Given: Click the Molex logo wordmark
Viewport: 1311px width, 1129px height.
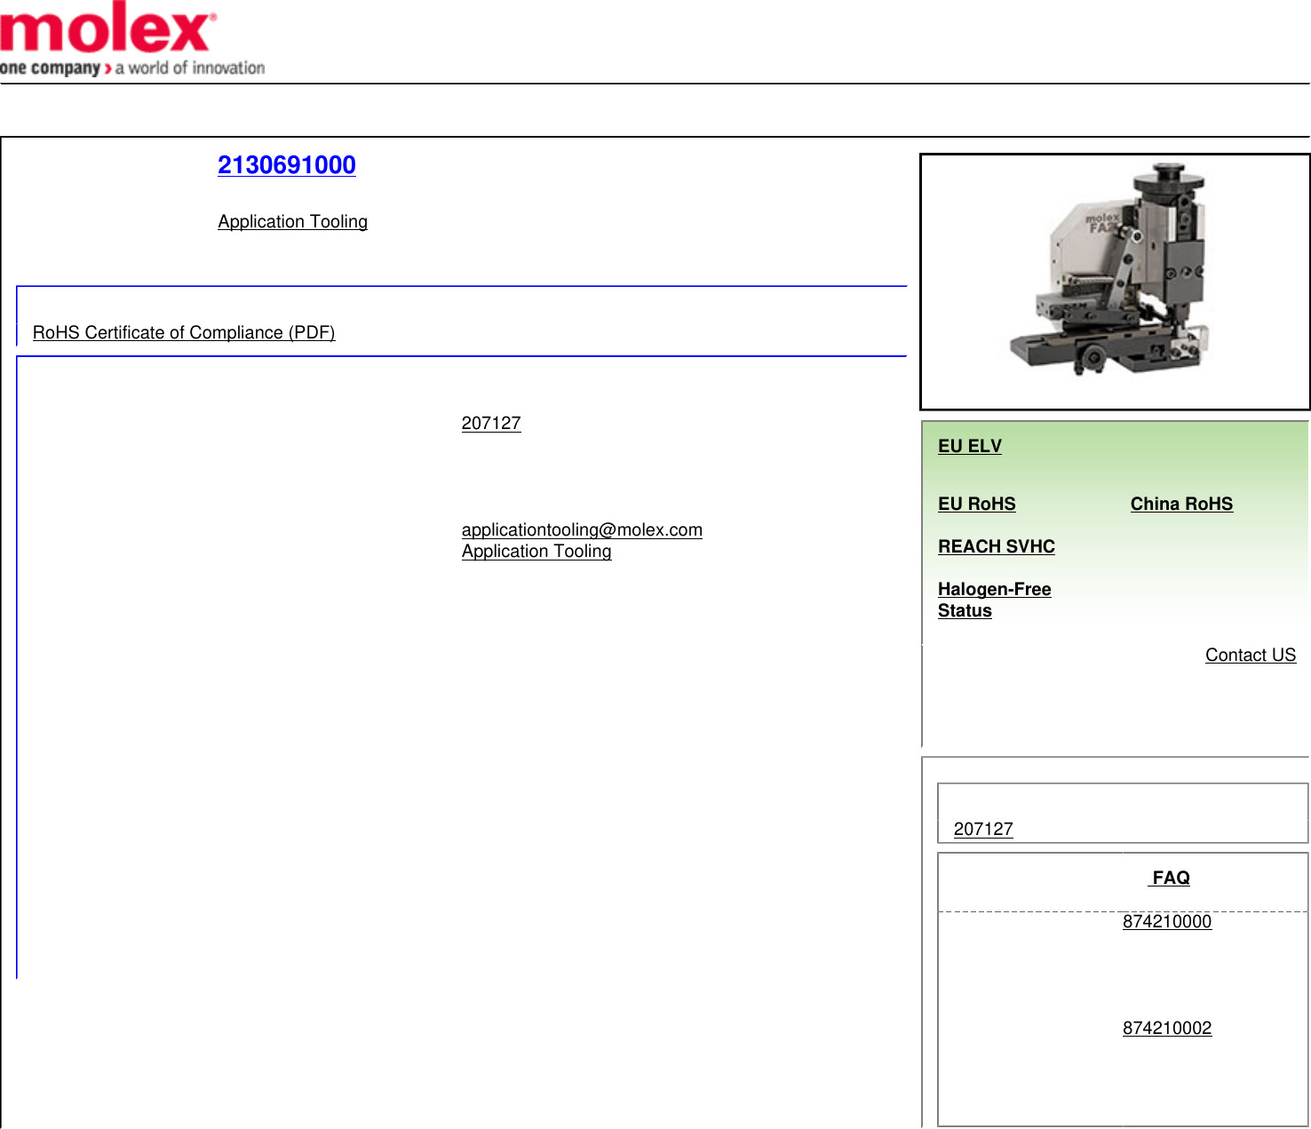Looking at the screenshot, I should click(x=107, y=28).
